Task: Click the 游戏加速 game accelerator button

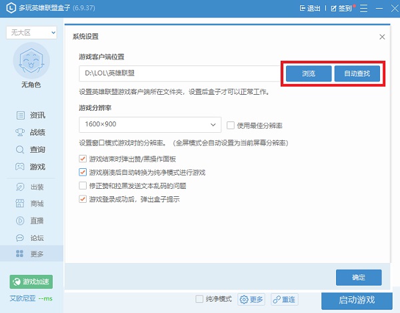Action: (31, 282)
